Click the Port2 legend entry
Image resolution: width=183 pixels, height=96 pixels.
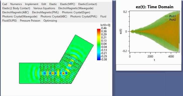[x=171, y=20]
